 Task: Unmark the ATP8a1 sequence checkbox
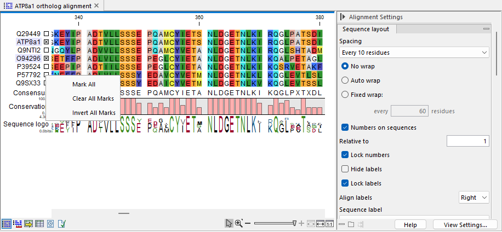pyautogui.click(x=47, y=42)
